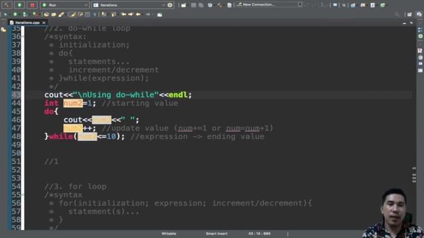Click the green Launch run button
Screen dimensions: 424x238
[x=19, y=5]
